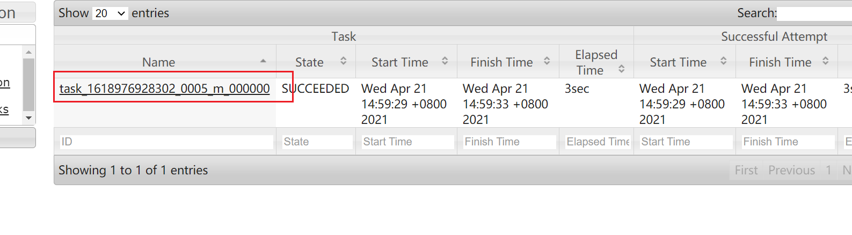This screenshot has width=852, height=235.
Task: Click the Elapsed Time filter field
Action: (598, 142)
